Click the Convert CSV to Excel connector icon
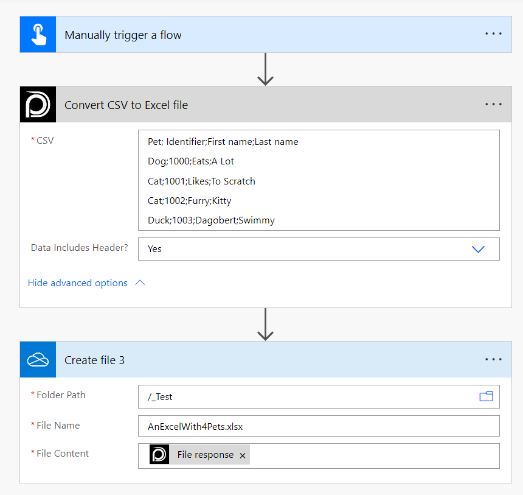523x495 pixels. pos(38,105)
